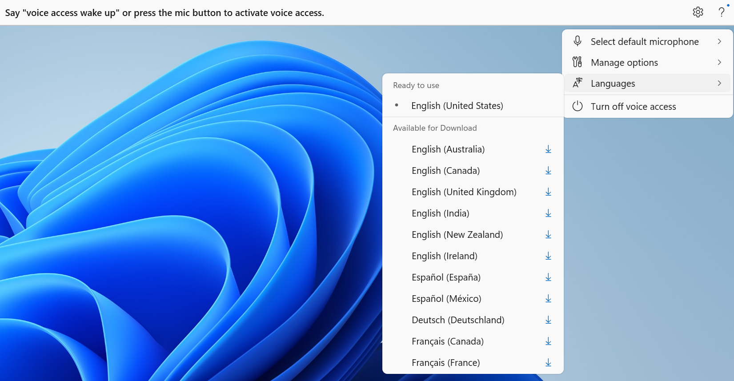Select English (United States) language

[x=473, y=106]
